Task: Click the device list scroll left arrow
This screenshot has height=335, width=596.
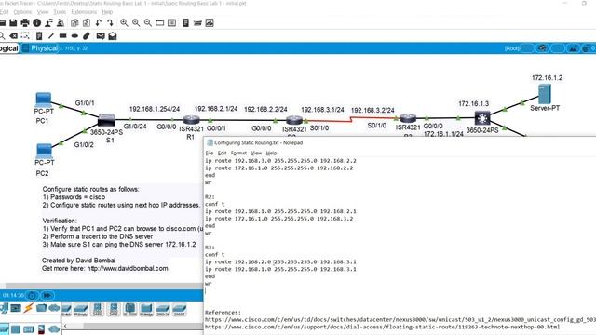Action: pyautogui.click(x=65, y=326)
